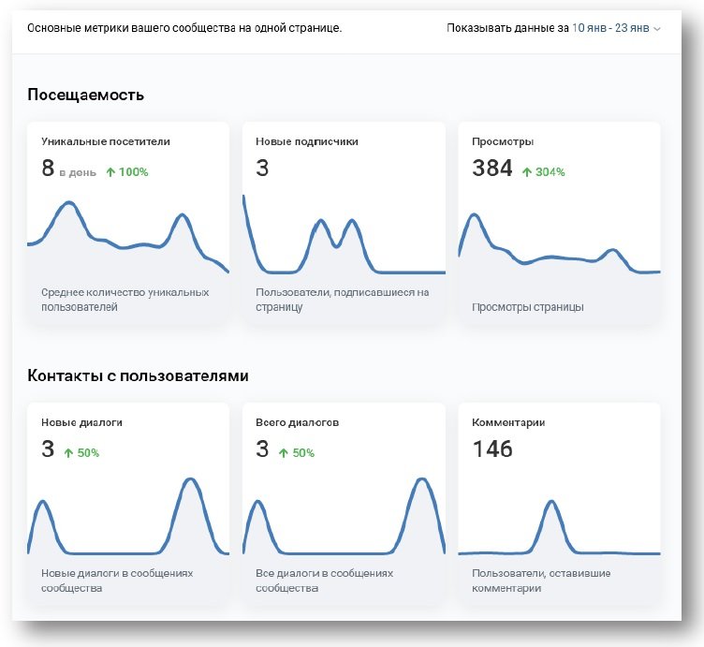Select the "Комментарии" card title

(508, 422)
